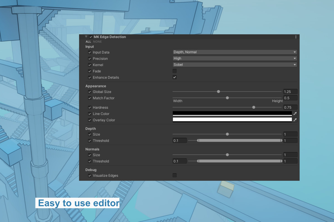Click the Input section heading

(x=90, y=47)
